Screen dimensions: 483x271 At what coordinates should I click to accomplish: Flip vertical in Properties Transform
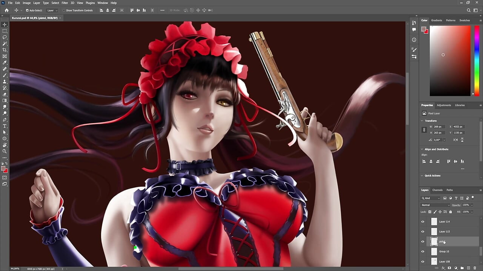coord(462,140)
